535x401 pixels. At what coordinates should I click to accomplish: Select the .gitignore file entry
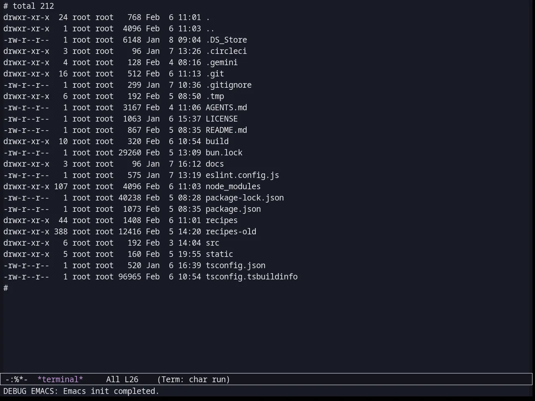[x=229, y=85]
